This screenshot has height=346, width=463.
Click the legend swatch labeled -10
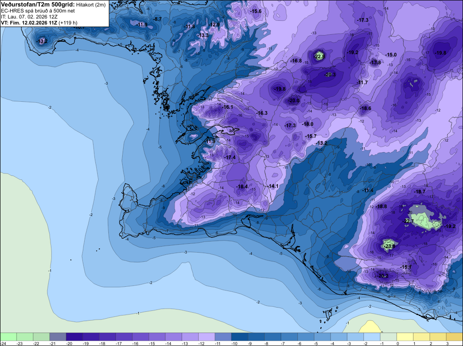[x=240, y=337]
